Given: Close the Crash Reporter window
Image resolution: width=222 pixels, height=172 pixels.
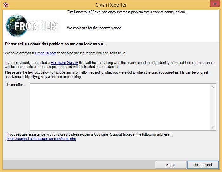Looking at the screenshot, I should [x=215, y=4].
